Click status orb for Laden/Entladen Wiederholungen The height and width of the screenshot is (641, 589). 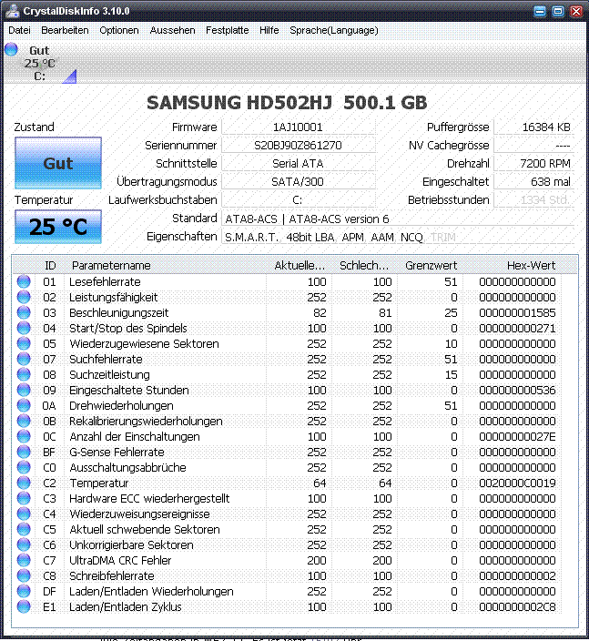tap(24, 591)
